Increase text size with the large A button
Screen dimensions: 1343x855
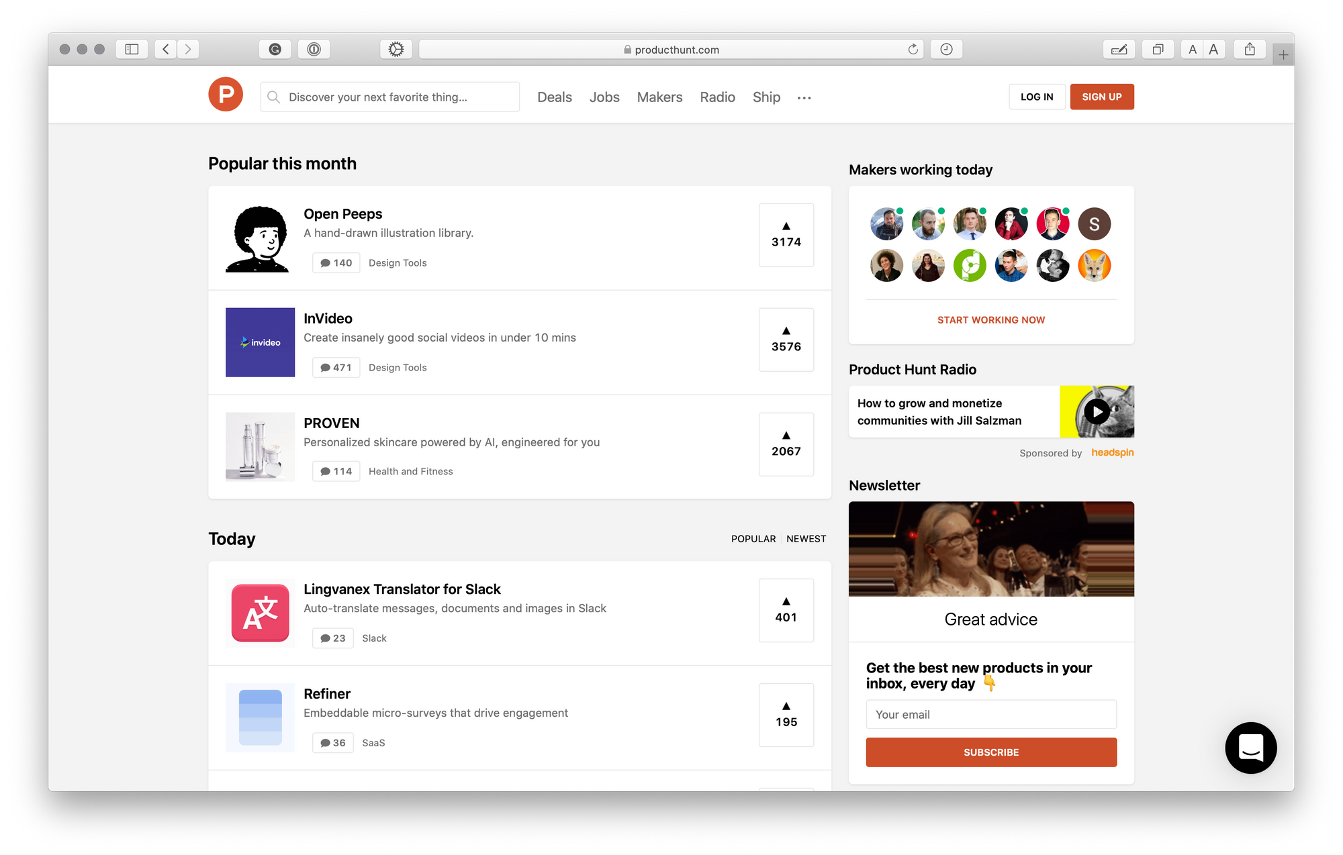[x=1214, y=49]
